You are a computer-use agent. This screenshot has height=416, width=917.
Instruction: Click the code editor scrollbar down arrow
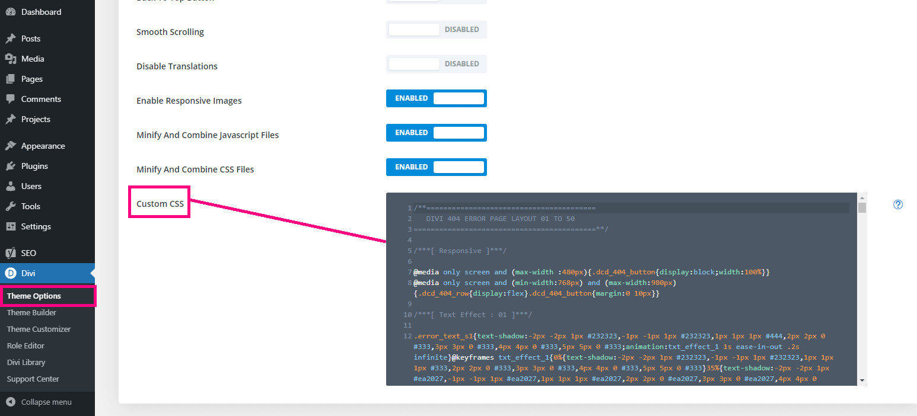tap(862, 380)
